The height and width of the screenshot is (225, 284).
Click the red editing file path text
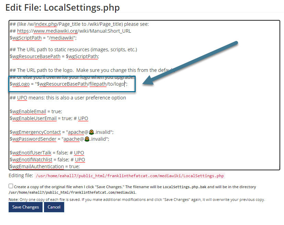130,176
